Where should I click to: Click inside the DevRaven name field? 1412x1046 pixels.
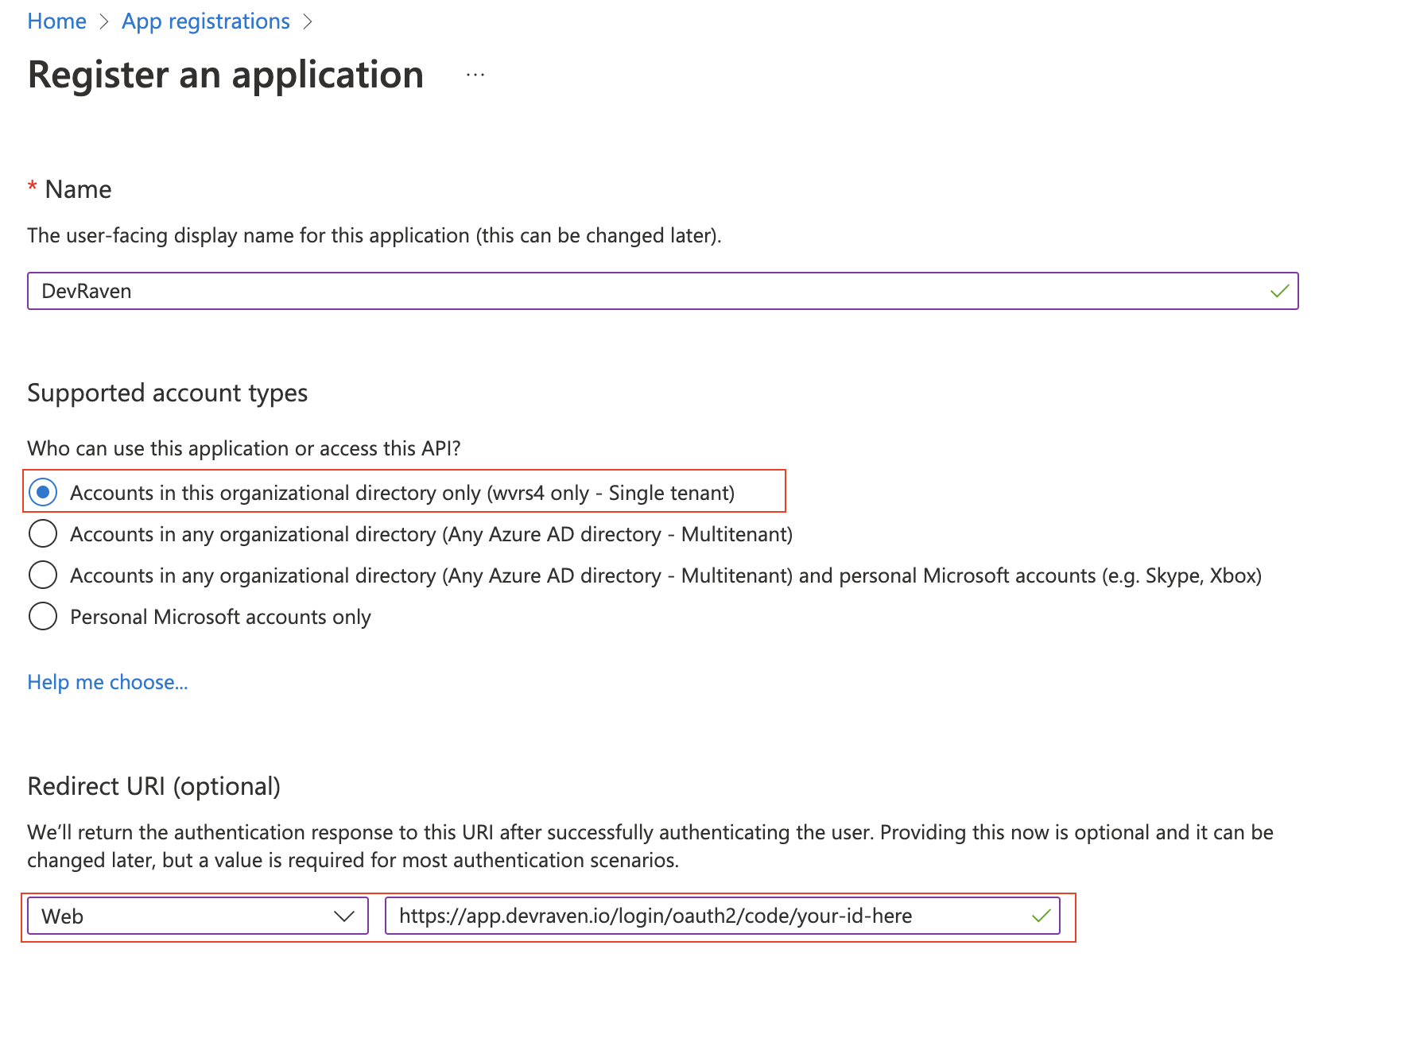pyautogui.click(x=318, y=291)
